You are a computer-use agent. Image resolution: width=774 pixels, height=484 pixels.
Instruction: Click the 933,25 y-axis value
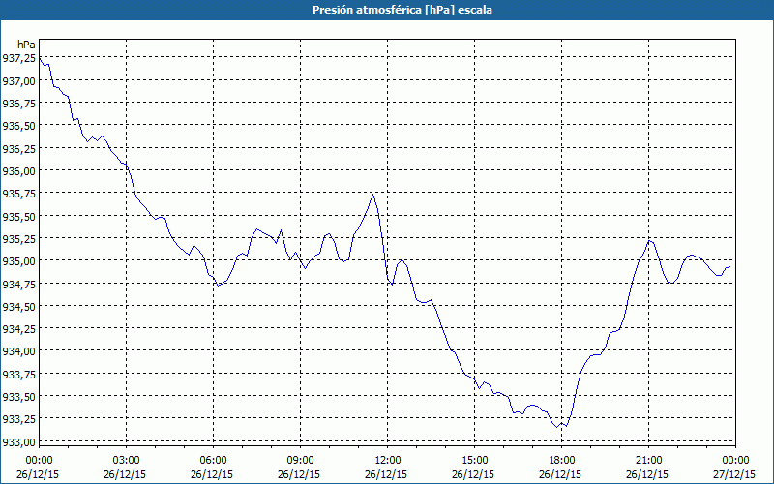[18, 419]
